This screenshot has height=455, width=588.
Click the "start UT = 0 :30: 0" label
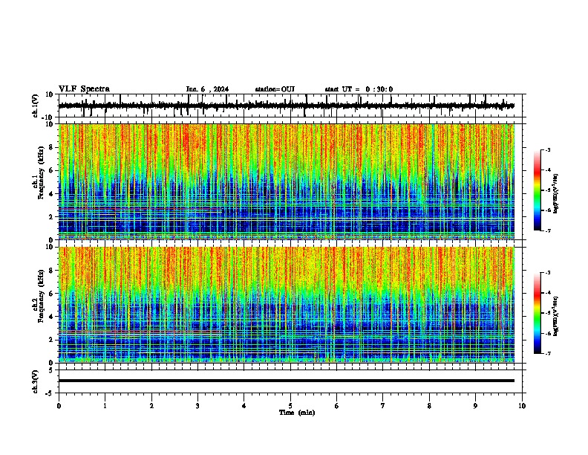click(359, 89)
